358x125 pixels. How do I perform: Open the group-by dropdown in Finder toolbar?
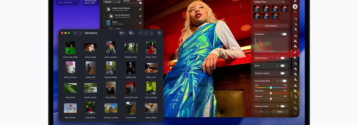132,33
